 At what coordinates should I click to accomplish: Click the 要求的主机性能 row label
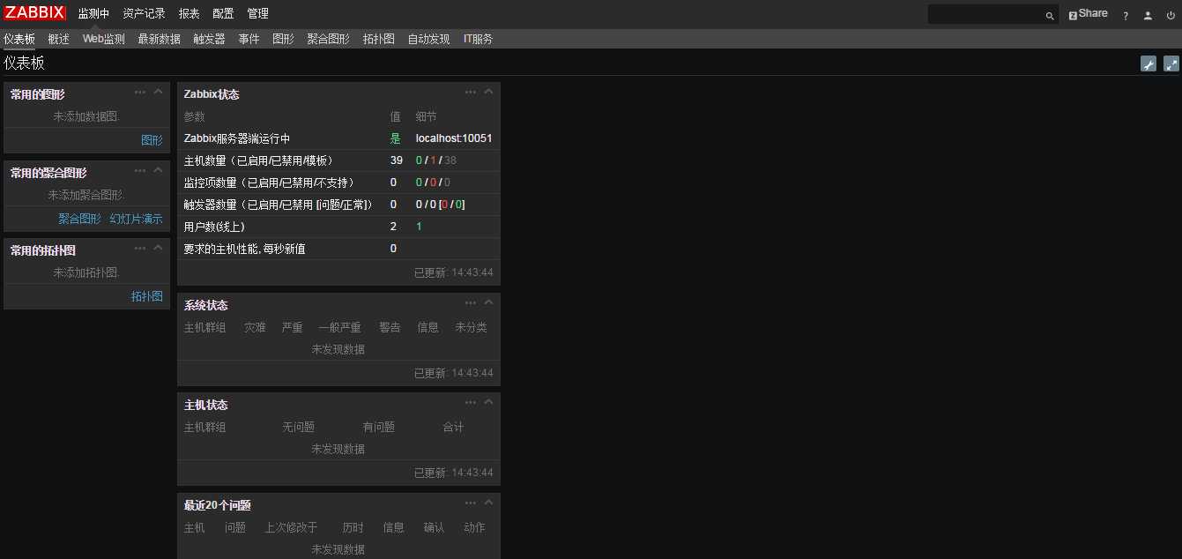coord(245,249)
